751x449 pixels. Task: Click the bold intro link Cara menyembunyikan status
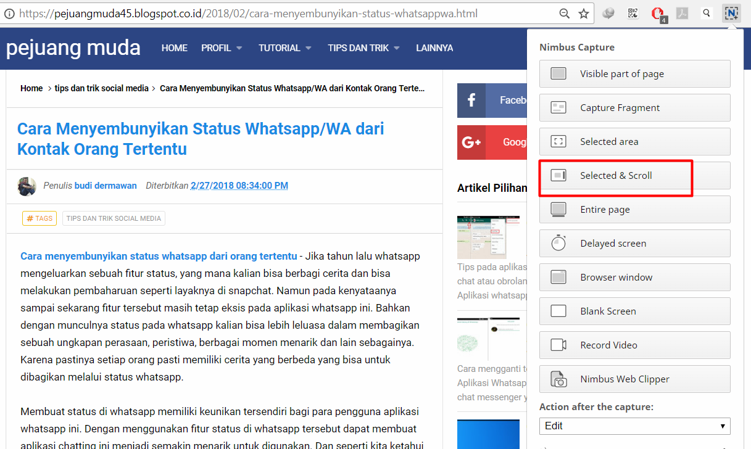click(159, 256)
